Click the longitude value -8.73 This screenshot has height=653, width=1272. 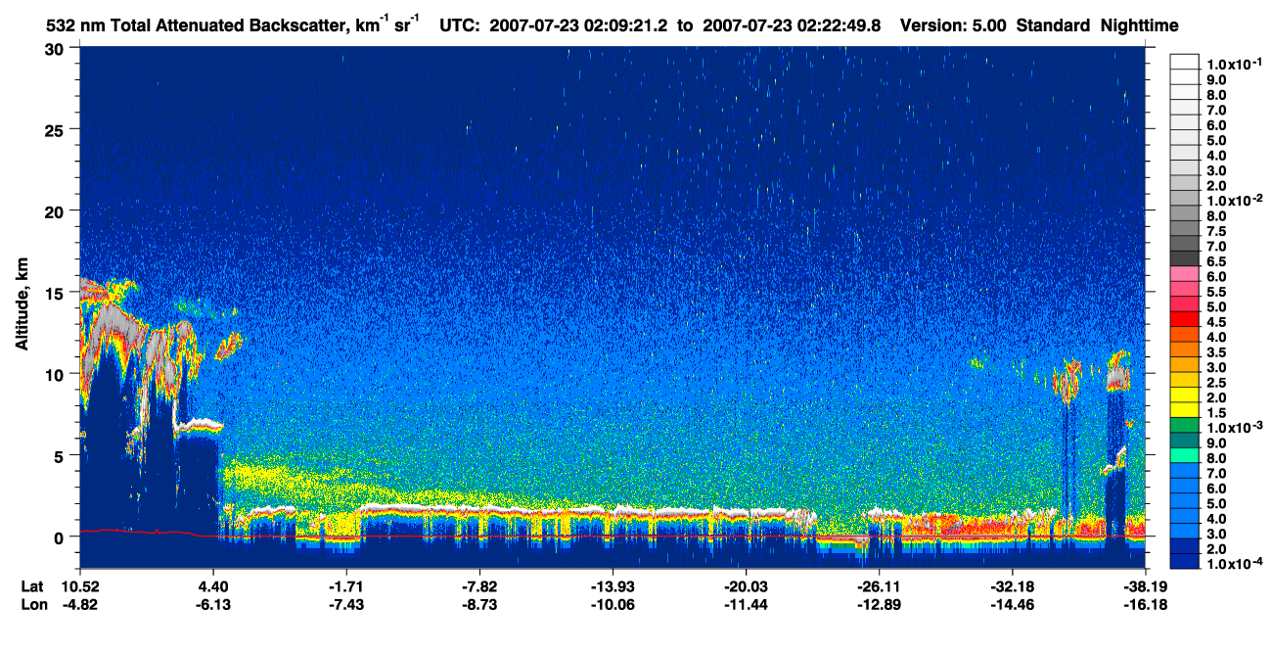(x=479, y=604)
